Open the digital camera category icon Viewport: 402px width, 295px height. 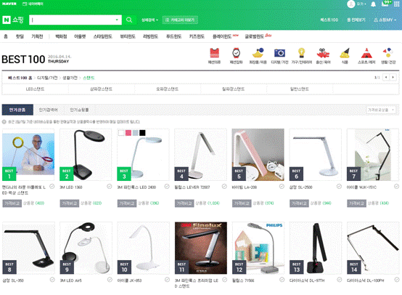tap(279, 55)
